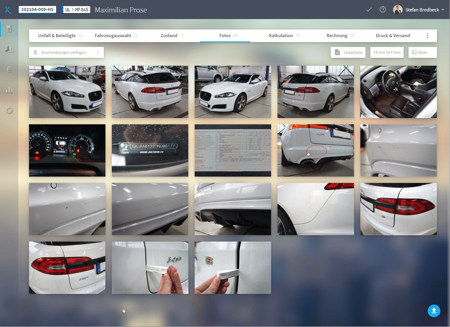Open the help question mark icon
The height and width of the screenshot is (327, 450).
click(x=383, y=10)
